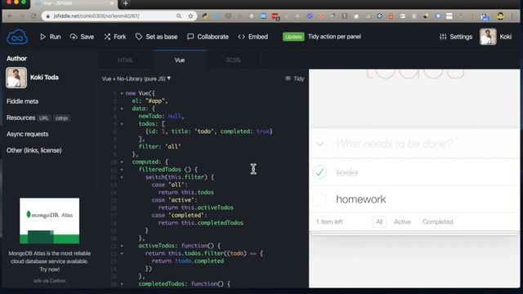Collapse the new Vue code block
The height and width of the screenshot is (294, 523).
click(x=122, y=93)
